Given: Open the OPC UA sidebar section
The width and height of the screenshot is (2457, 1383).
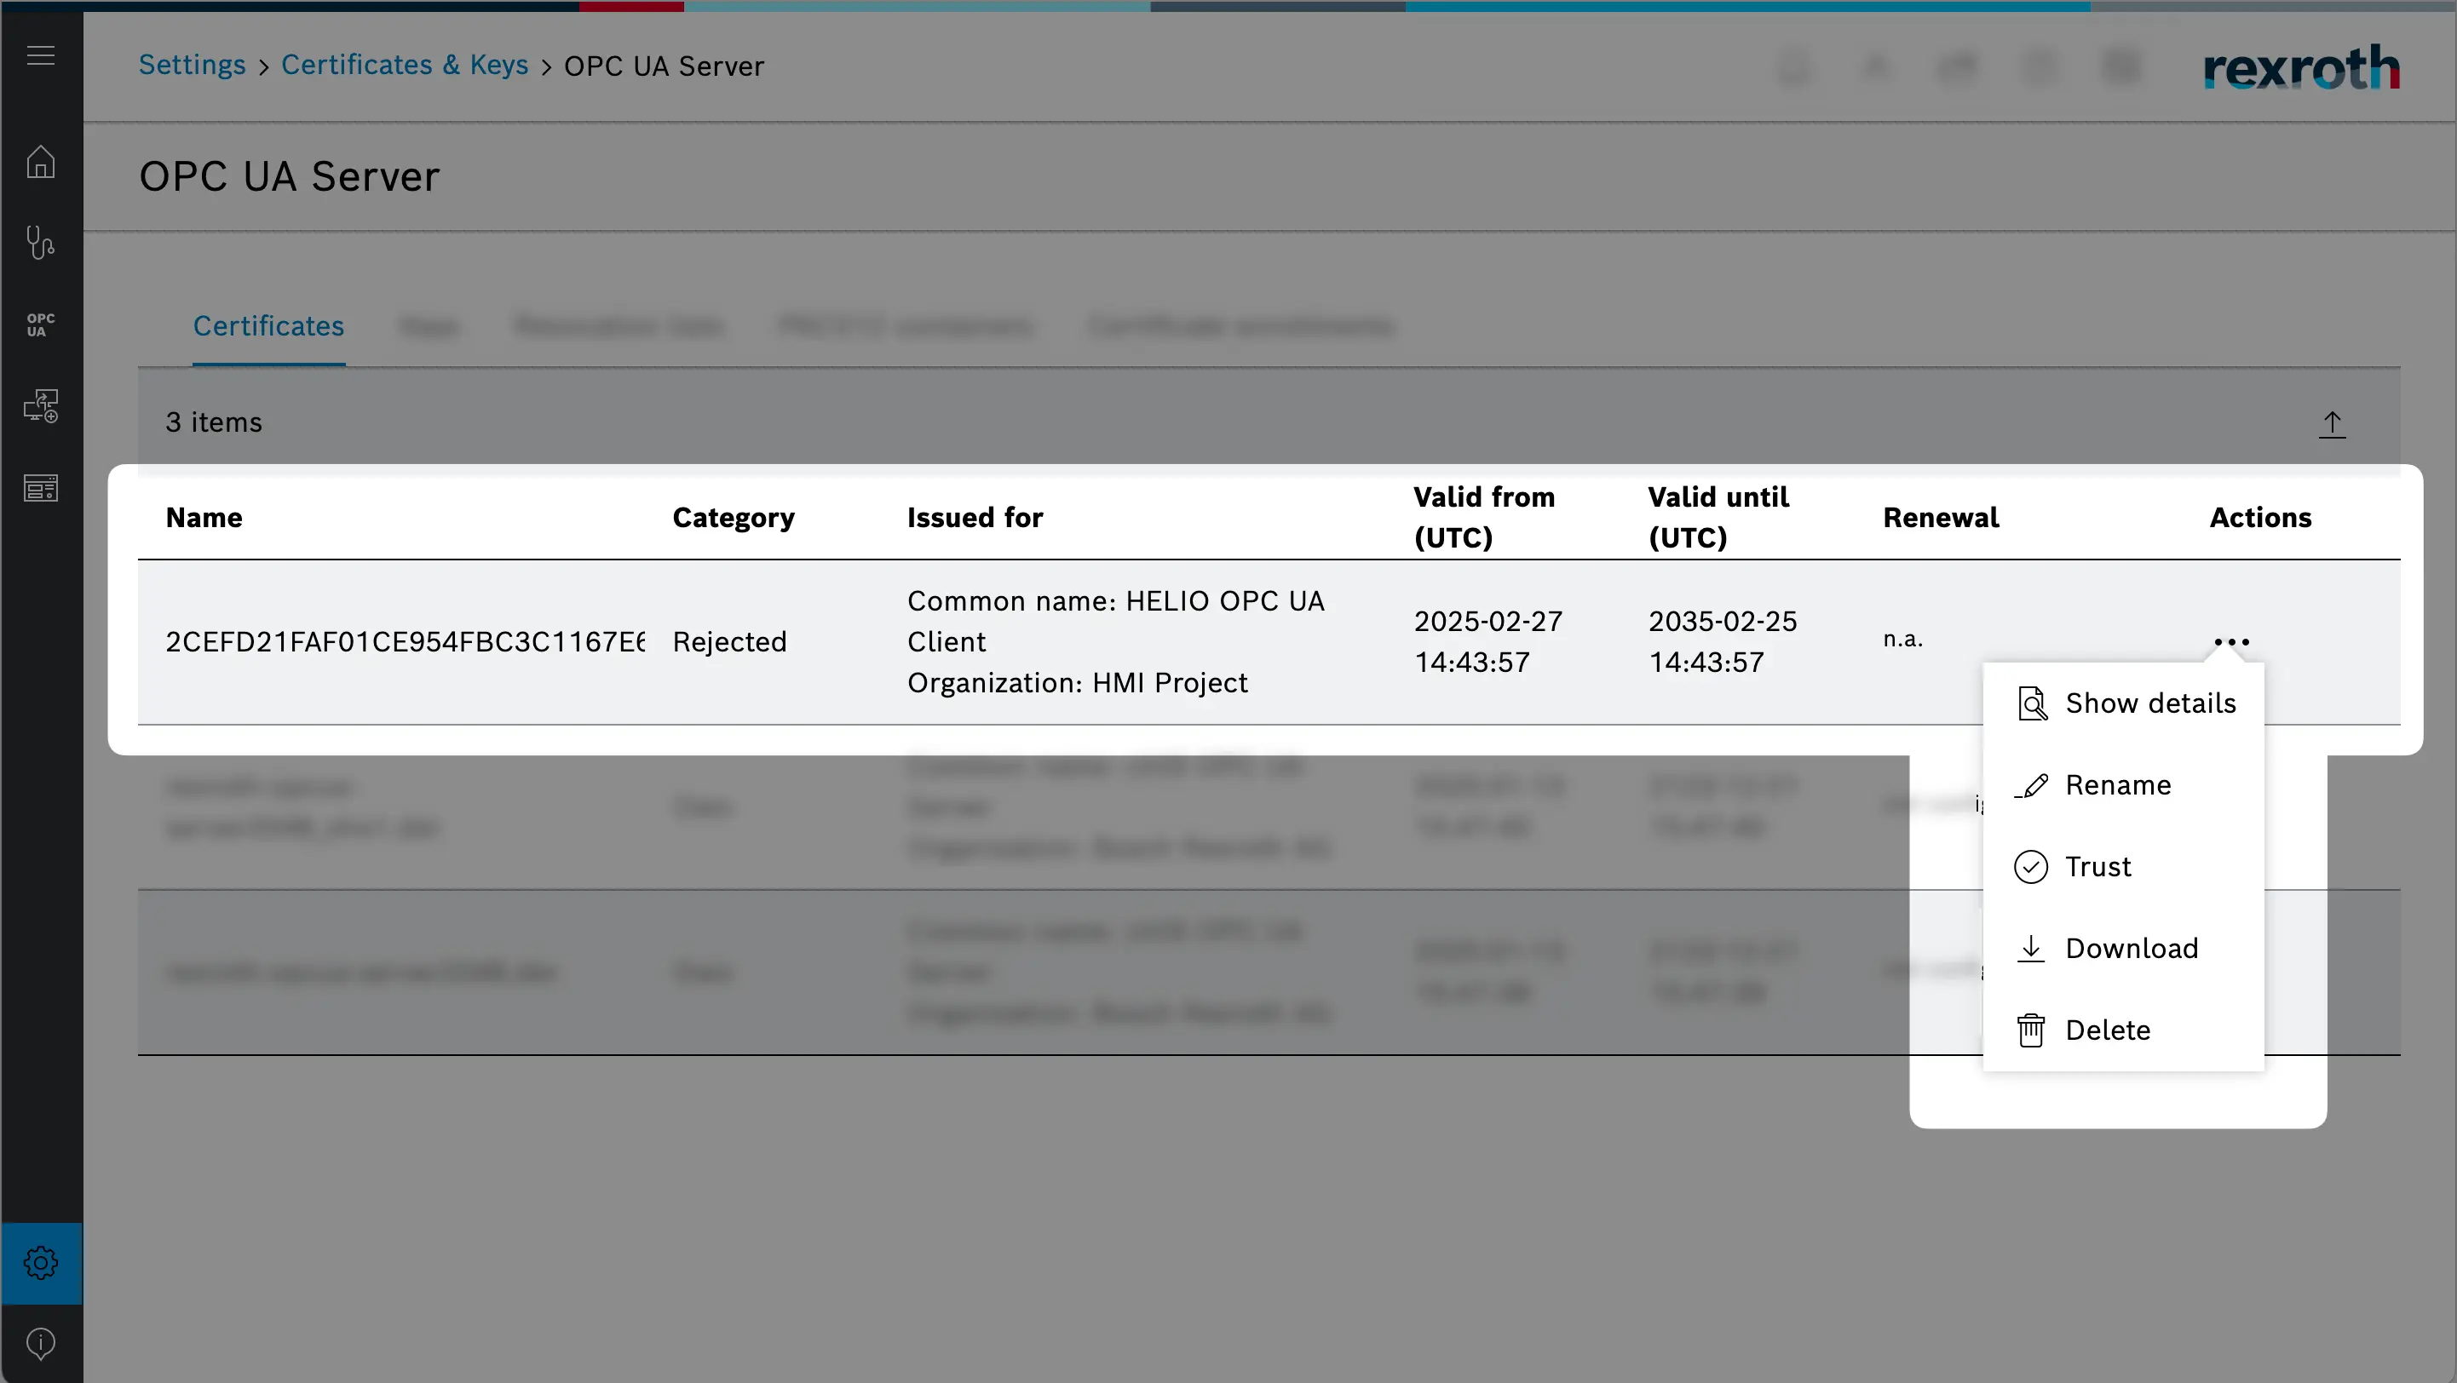Looking at the screenshot, I should pos(40,325).
